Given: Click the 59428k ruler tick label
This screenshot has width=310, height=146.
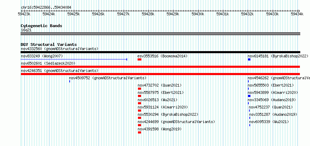Looking at the screenshot, I should [x=148, y=14].
